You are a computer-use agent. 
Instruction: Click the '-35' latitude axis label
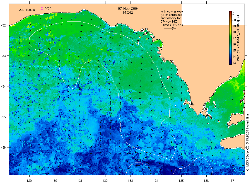coord(4,117)
